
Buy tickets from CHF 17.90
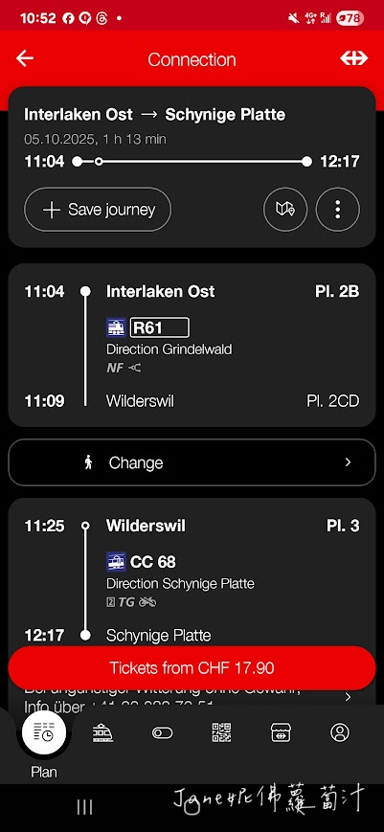click(192, 667)
